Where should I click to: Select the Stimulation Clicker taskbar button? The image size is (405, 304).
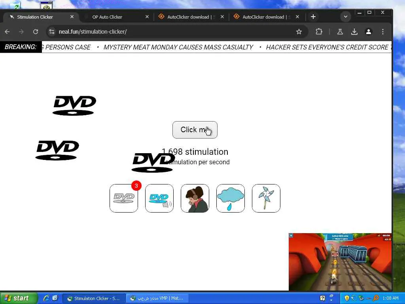click(94, 298)
